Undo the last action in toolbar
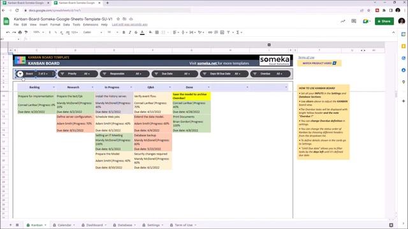Image resolution: width=408 pixels, height=229 pixels. (x=8, y=32)
